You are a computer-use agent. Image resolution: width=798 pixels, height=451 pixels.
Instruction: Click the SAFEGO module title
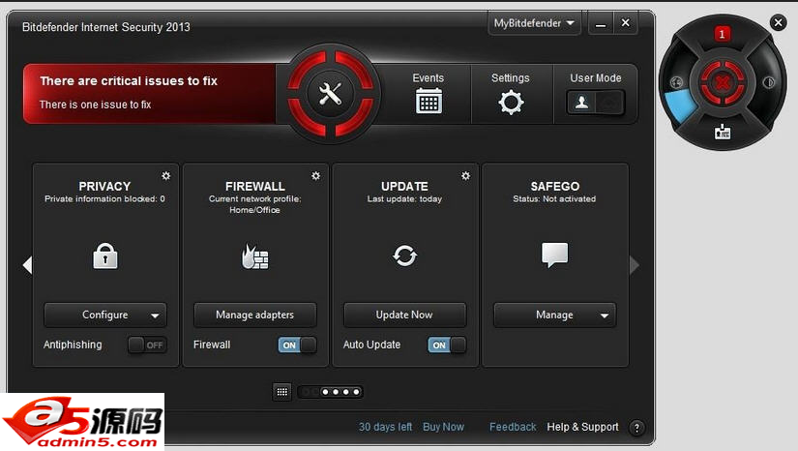[x=555, y=187]
